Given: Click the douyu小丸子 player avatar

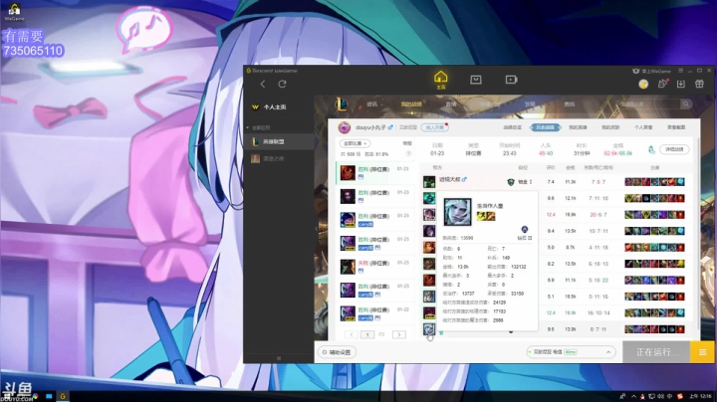Looking at the screenshot, I should point(345,127).
